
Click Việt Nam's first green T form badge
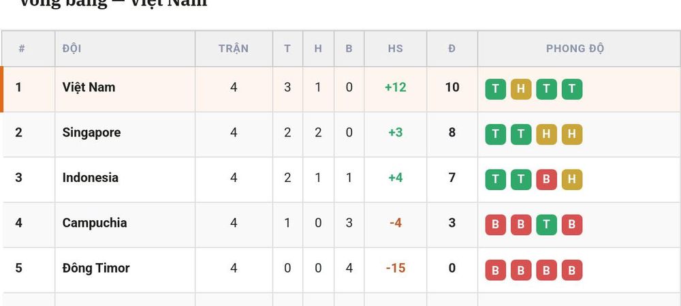point(496,89)
